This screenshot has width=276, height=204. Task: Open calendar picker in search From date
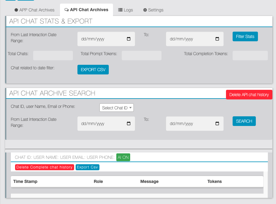point(129,124)
